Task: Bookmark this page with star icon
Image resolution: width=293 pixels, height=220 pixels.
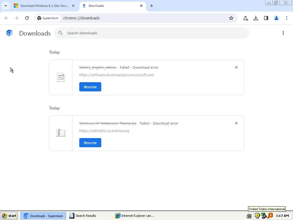Action: point(231,18)
